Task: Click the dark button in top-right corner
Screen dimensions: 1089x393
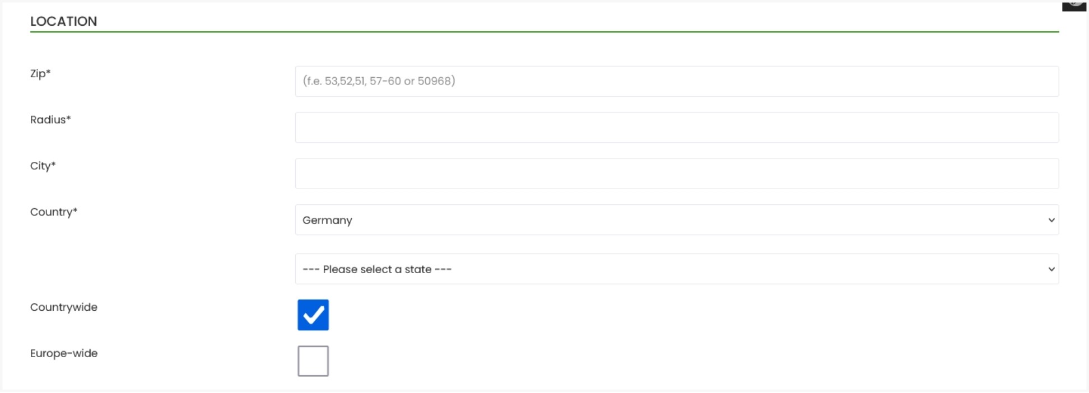Action: tap(1073, 6)
